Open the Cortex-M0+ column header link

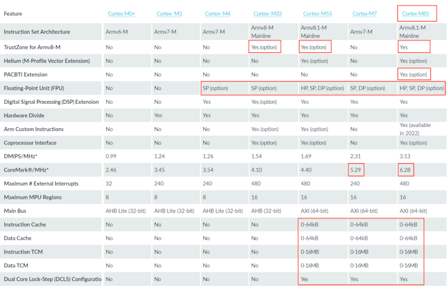[122, 13]
